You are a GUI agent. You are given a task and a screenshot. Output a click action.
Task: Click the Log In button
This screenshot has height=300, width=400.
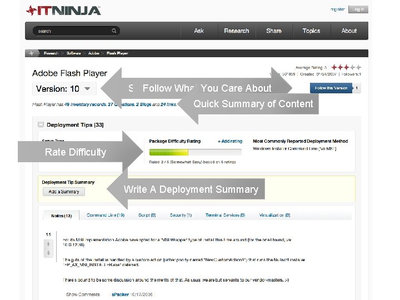[358, 9]
